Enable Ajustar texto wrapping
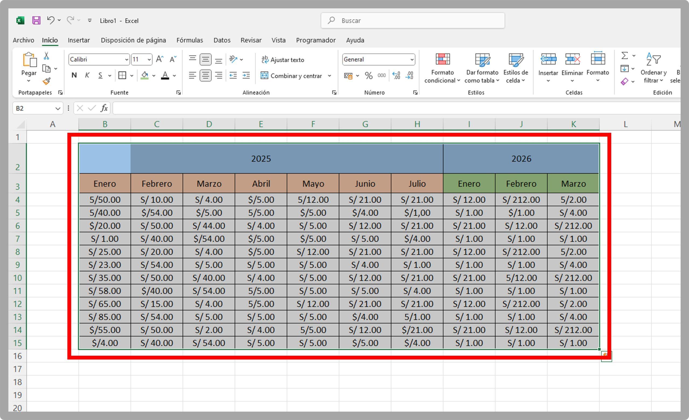Viewport: 689px width, 420px height. (x=283, y=59)
